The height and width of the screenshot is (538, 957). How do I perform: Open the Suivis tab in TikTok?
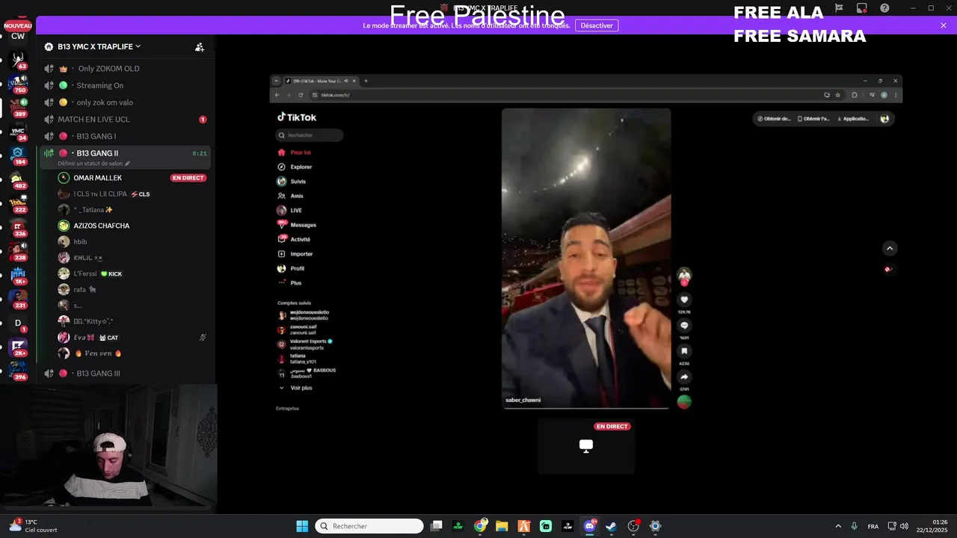click(x=292, y=182)
